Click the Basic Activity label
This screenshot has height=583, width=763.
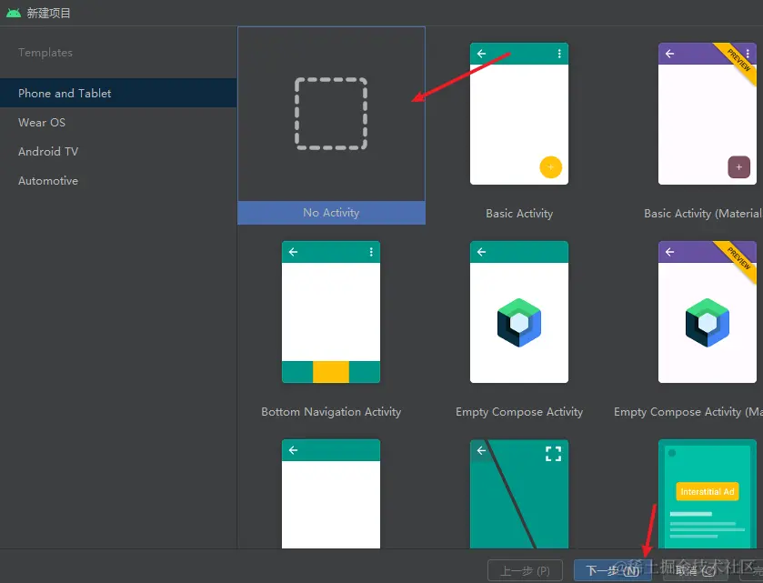519,213
